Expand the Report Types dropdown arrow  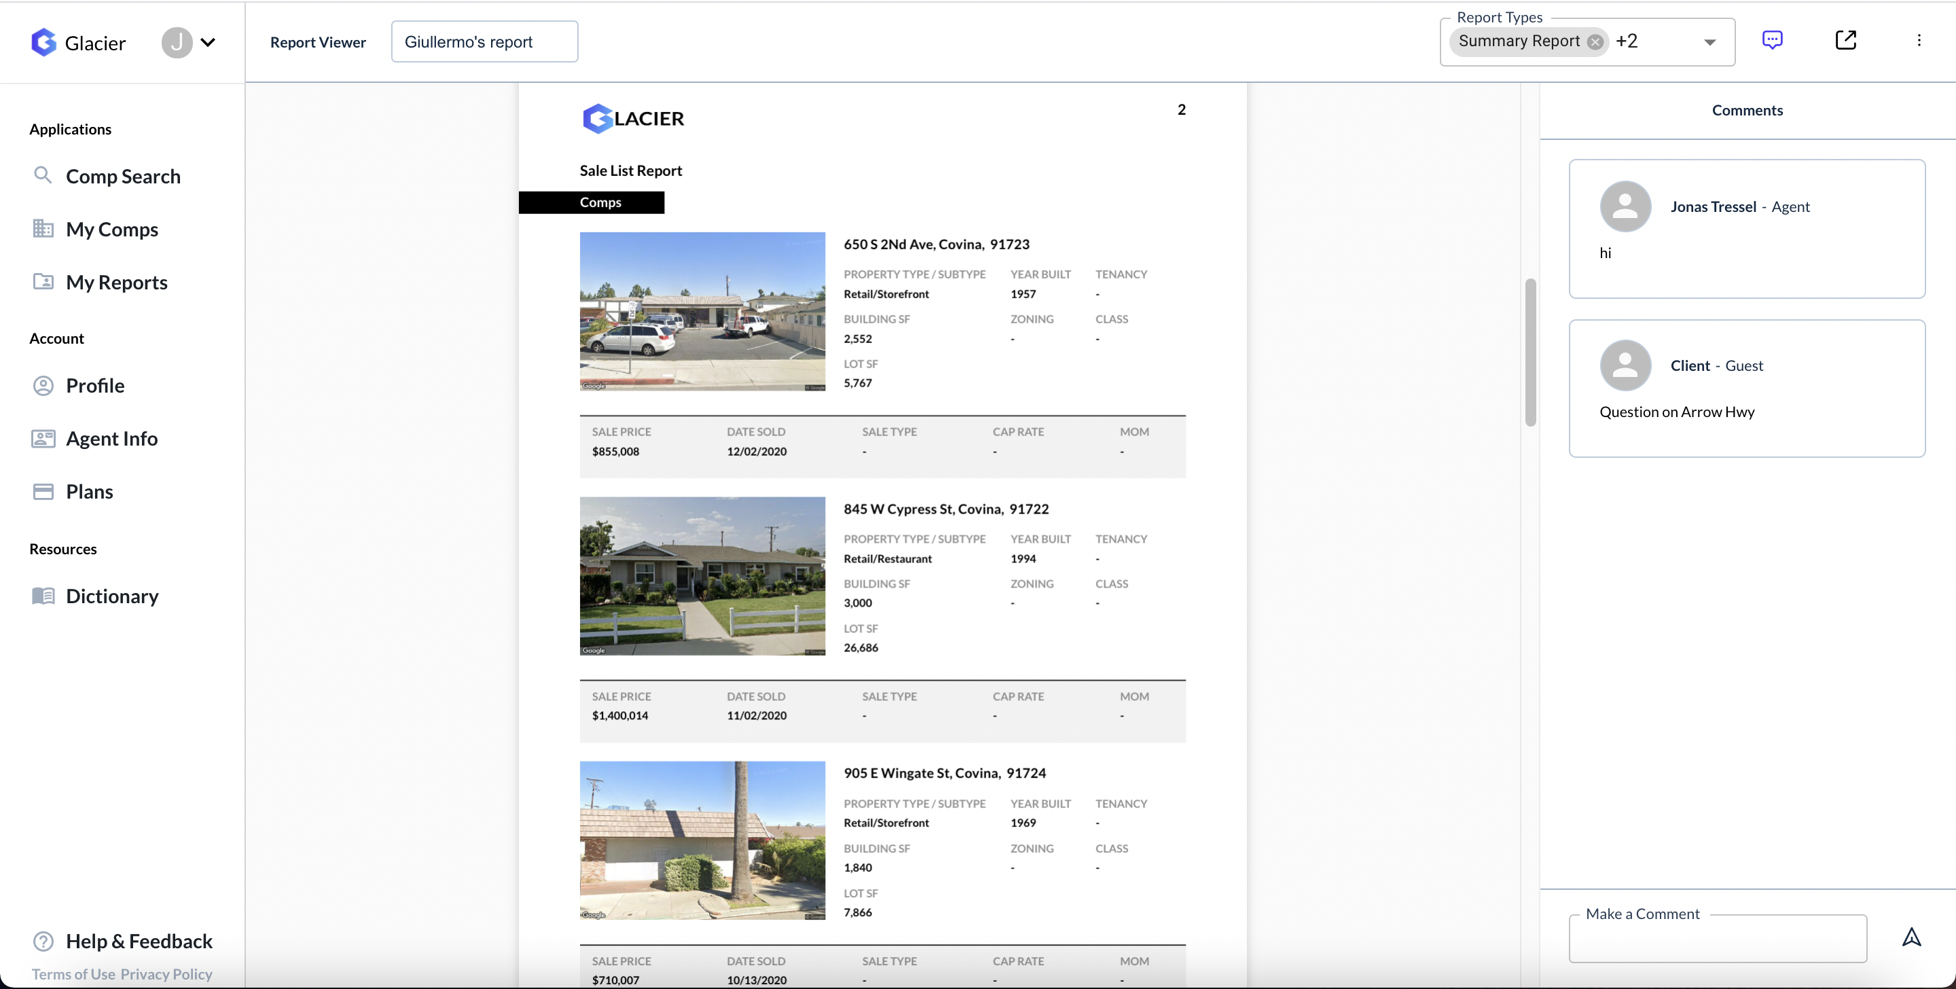click(x=1710, y=43)
